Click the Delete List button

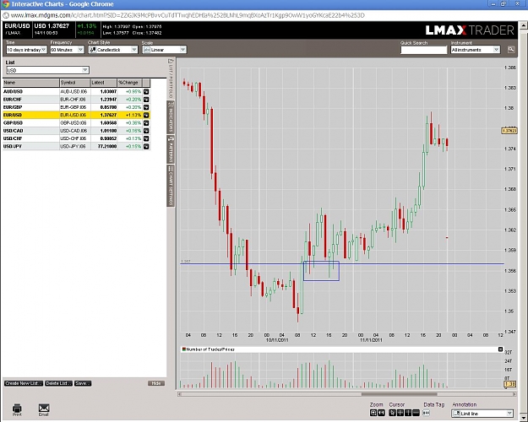(58, 383)
